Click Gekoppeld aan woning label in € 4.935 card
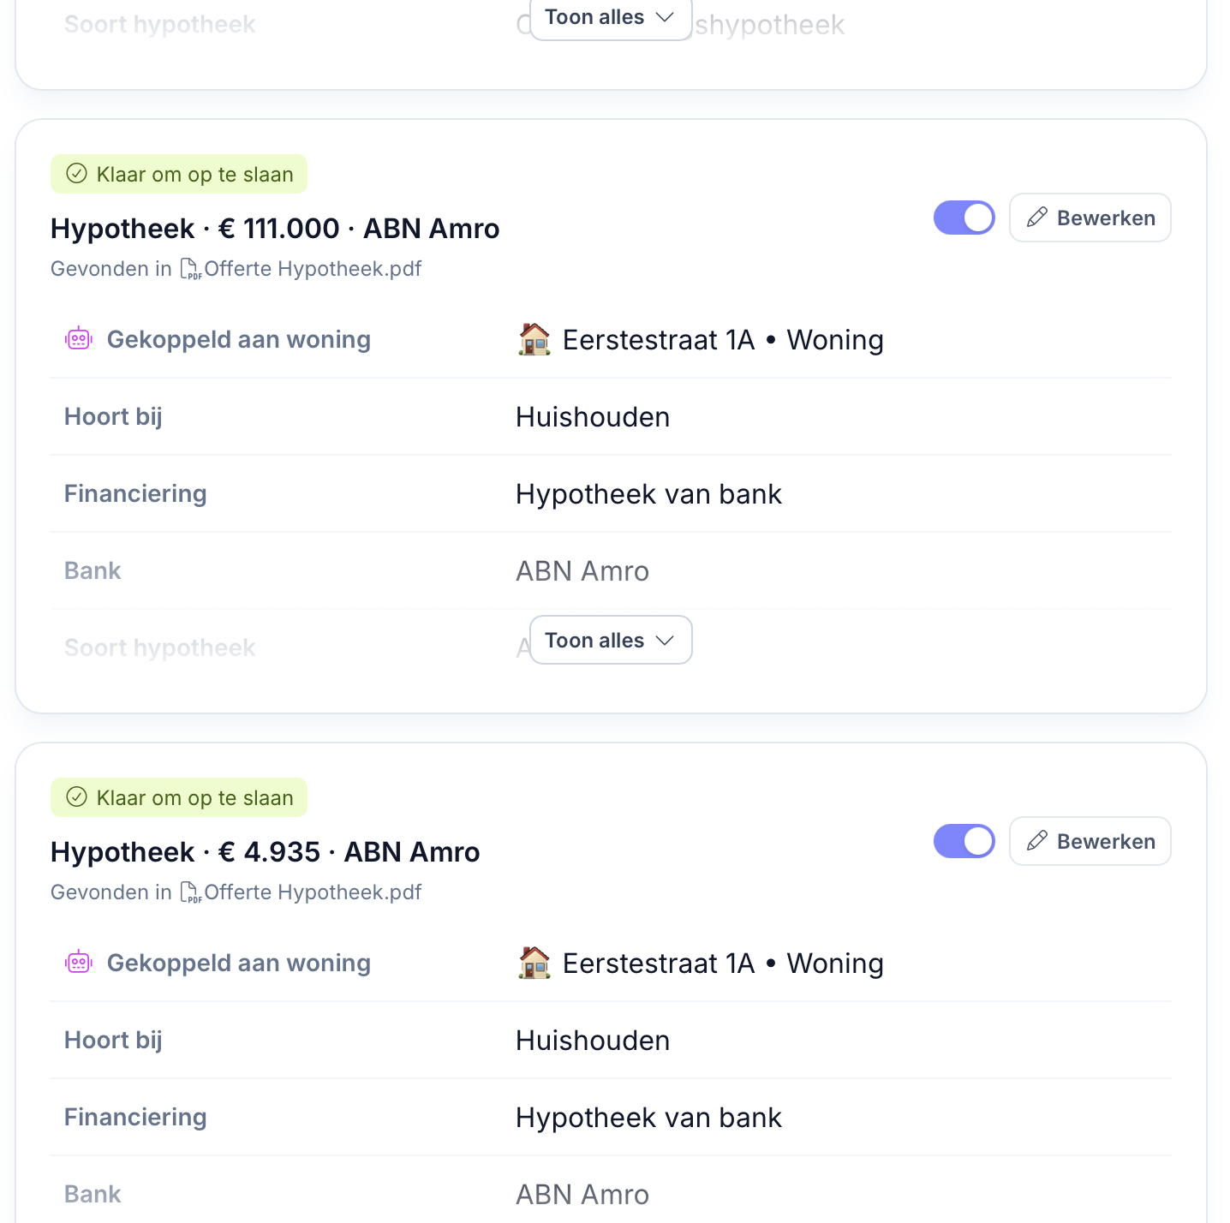The width and height of the screenshot is (1230, 1223). [239, 963]
